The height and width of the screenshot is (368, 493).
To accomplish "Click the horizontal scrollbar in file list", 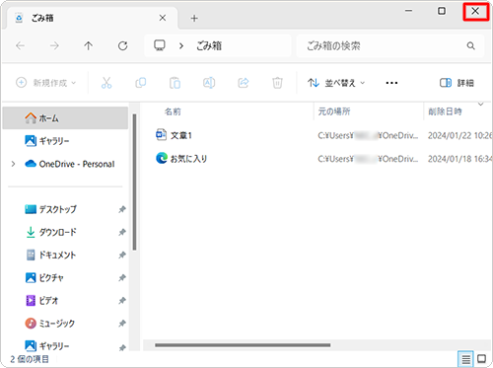I will coord(243,345).
